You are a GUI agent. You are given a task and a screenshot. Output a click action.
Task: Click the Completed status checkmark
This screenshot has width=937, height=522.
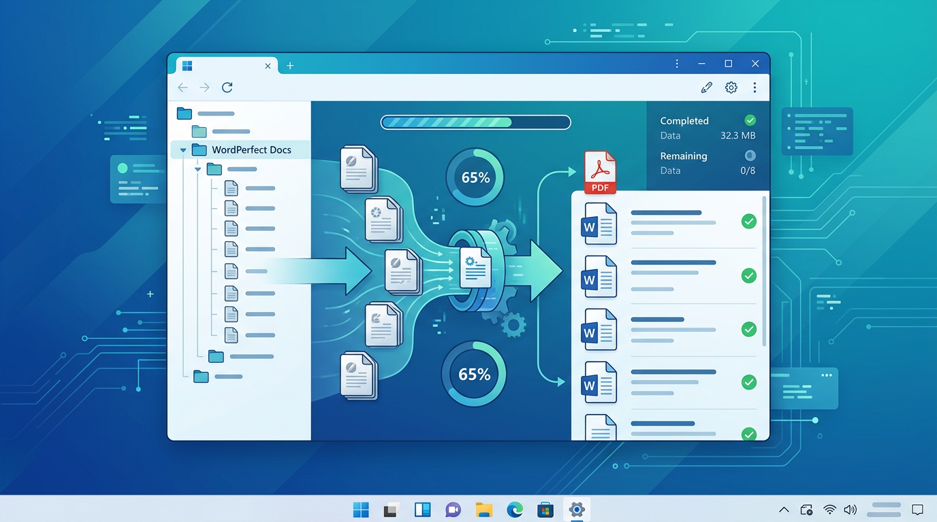click(x=750, y=120)
